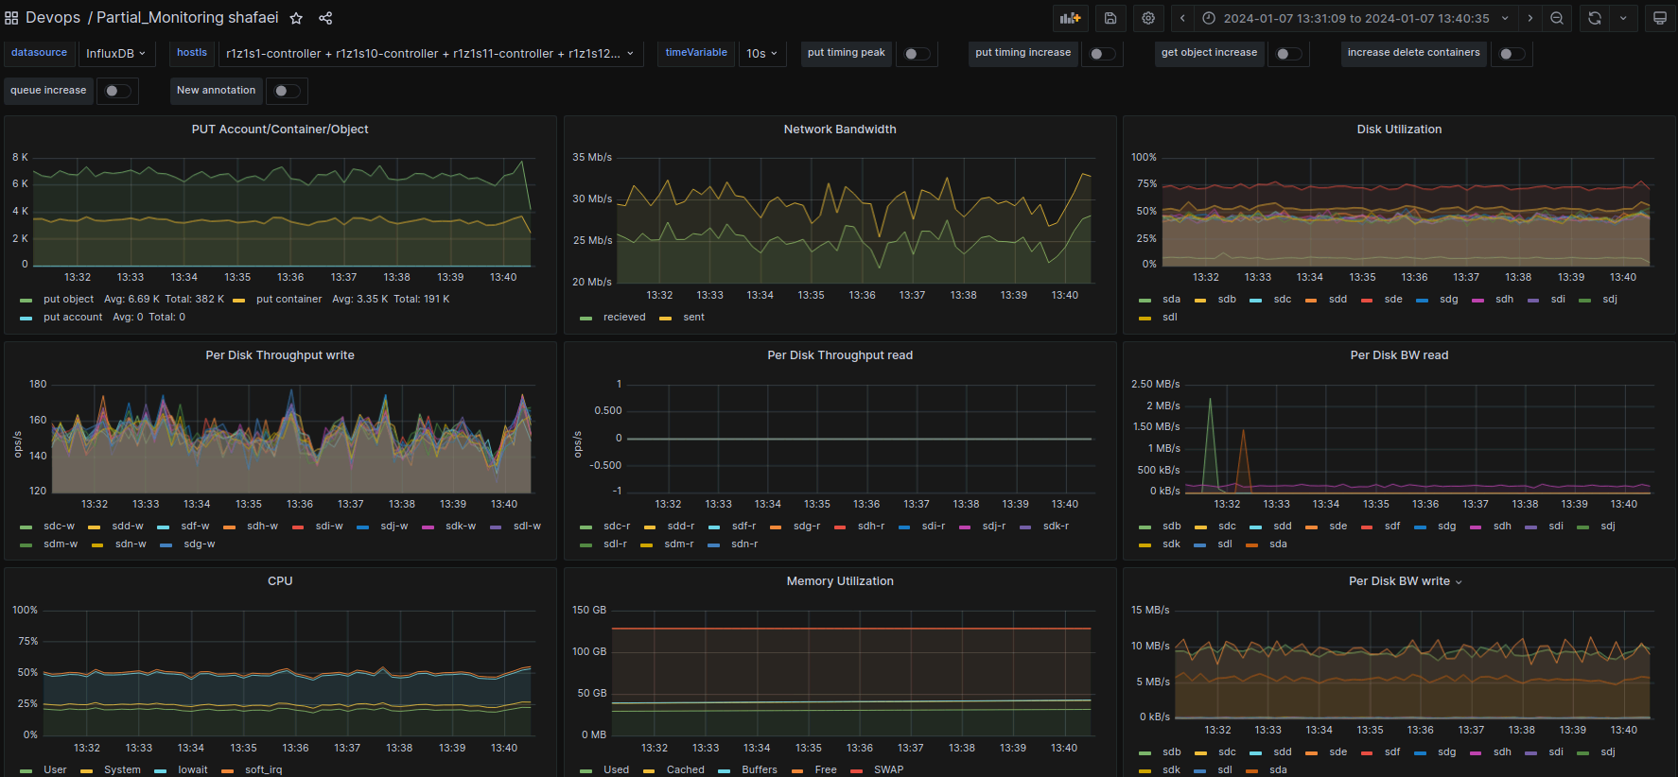Image resolution: width=1678 pixels, height=777 pixels.
Task: Open the InfluxDB datasource dropdown
Action: tap(115, 54)
